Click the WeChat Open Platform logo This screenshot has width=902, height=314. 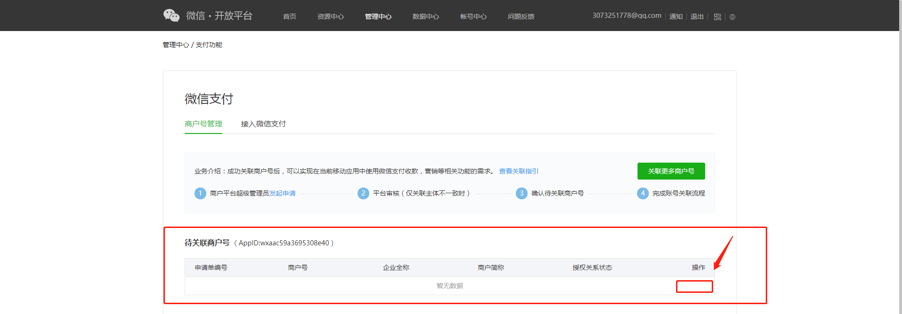click(x=208, y=16)
